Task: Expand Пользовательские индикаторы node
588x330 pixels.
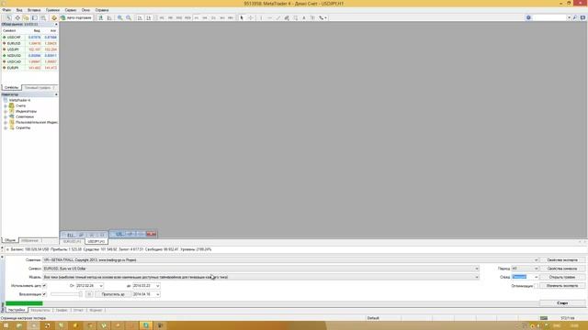Action: pos(6,122)
